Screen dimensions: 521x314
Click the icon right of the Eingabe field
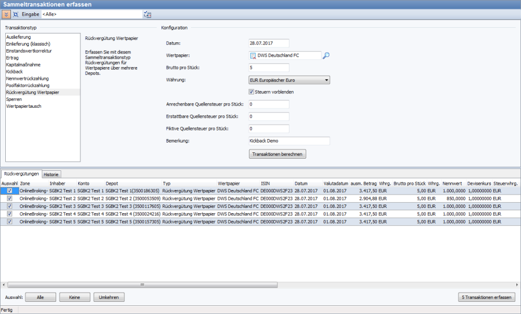point(147,13)
